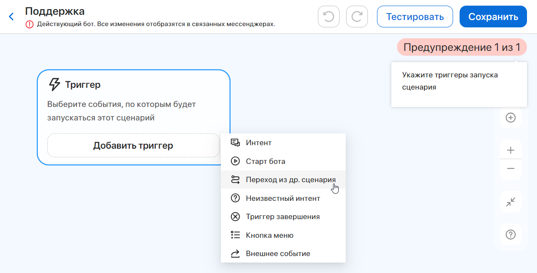Click the Добавить триггер dashed button
Viewport: 537px width, 273px height.
(x=134, y=146)
